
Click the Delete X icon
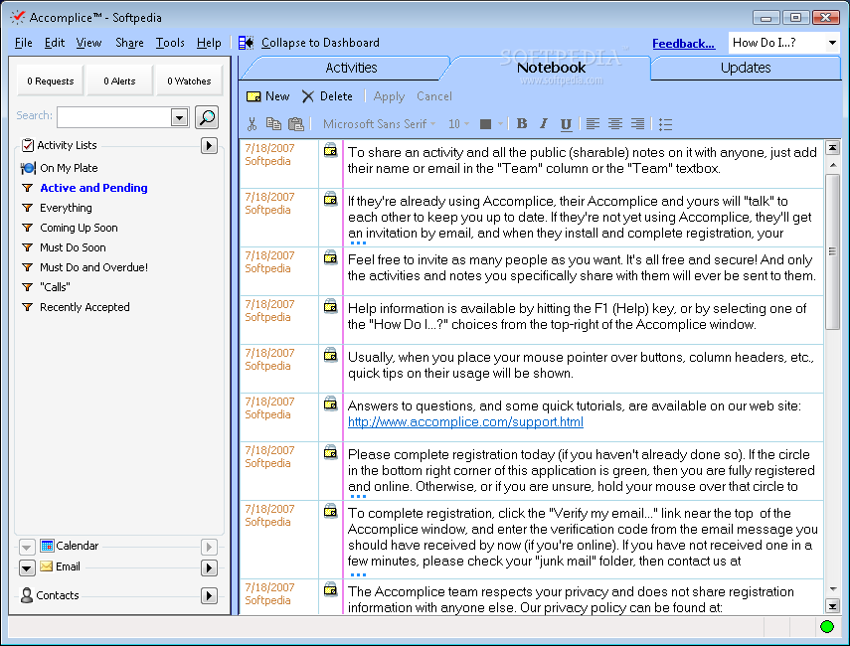pos(308,96)
